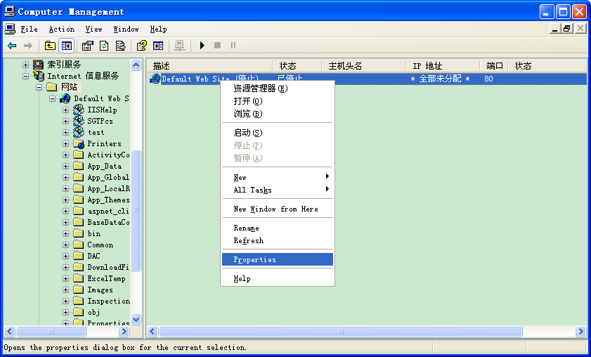Screen dimensions: 591x357
Task: Toggle the Show/Hide Console Tree icon
Action: 67,46
